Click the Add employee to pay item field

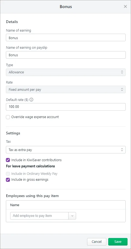(39, 216)
